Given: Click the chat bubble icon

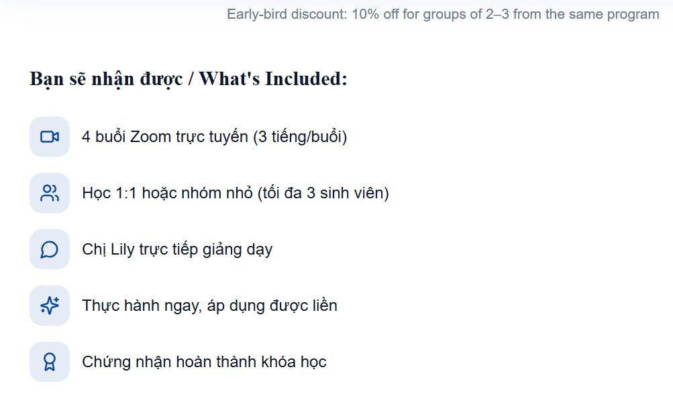Looking at the screenshot, I should click(50, 249).
